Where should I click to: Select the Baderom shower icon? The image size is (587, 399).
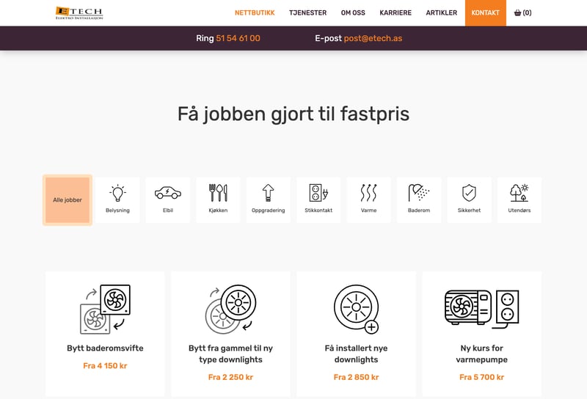click(419, 193)
